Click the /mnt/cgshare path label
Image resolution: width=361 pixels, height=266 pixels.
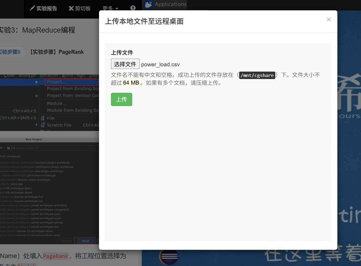[x=257, y=75]
